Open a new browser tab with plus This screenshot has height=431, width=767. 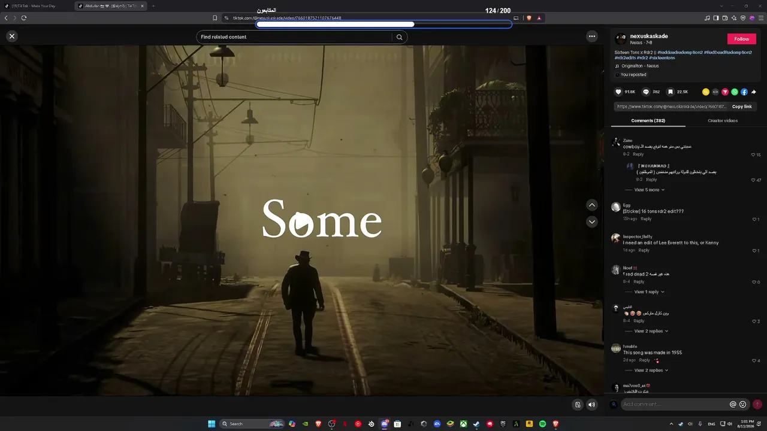pos(153,6)
